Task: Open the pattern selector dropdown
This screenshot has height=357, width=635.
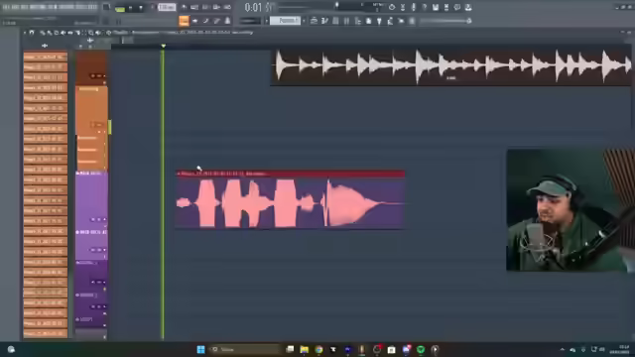Action: pos(285,21)
